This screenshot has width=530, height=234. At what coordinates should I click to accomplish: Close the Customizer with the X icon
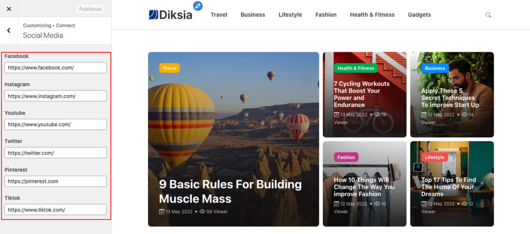click(9, 9)
